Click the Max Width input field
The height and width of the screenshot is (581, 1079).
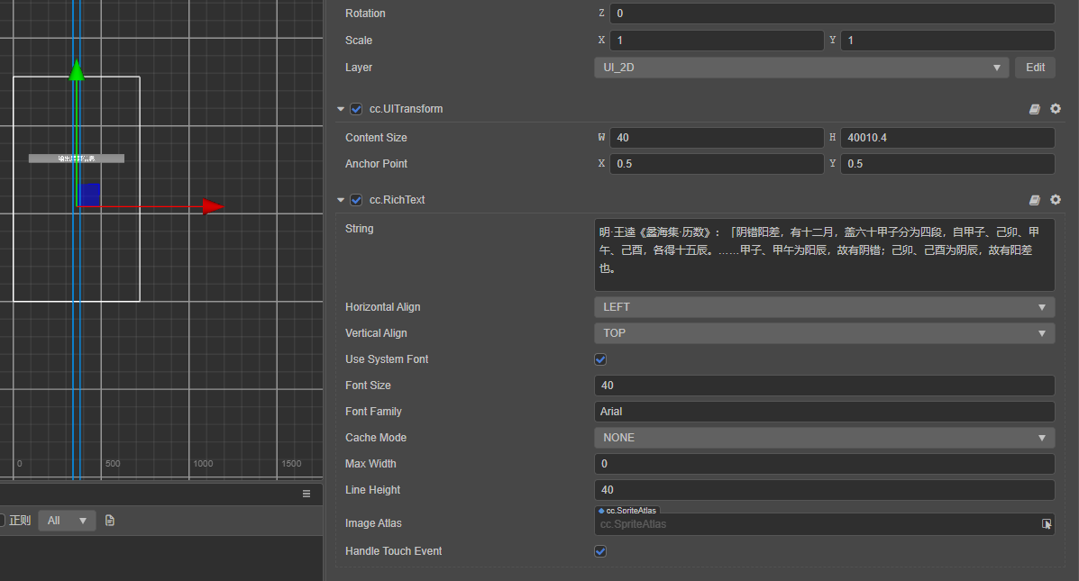click(825, 464)
